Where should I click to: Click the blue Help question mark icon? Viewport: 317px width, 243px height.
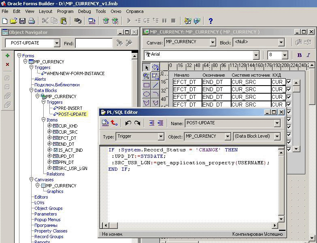pos(211,21)
